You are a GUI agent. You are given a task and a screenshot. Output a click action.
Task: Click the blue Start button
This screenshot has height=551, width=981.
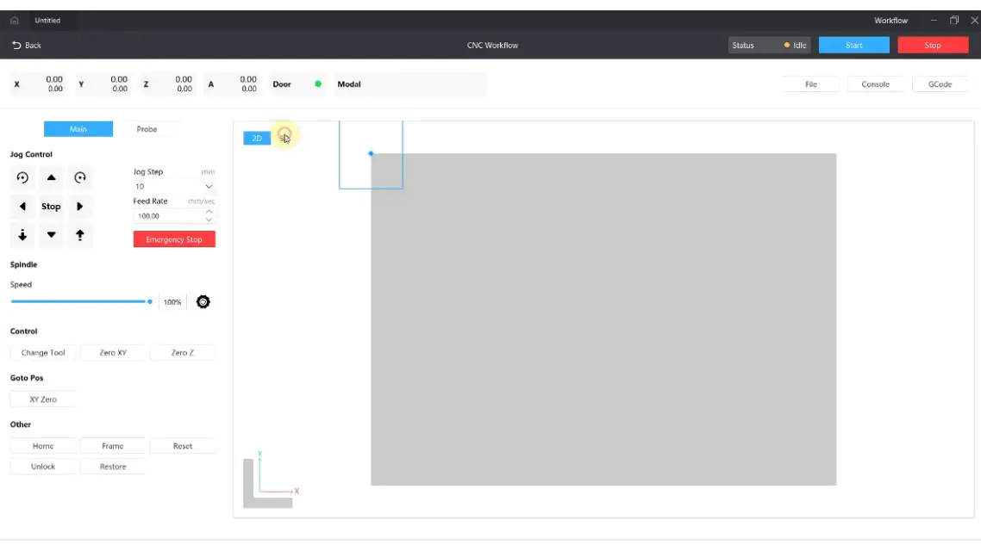coord(853,46)
